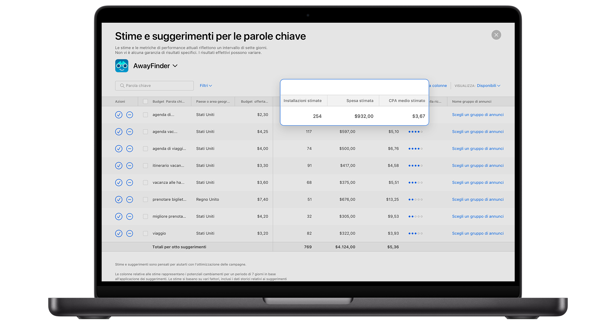This screenshot has width=616, height=322.
Task: Click the search magnifier icon in Parola chiave
Action: 122,86
